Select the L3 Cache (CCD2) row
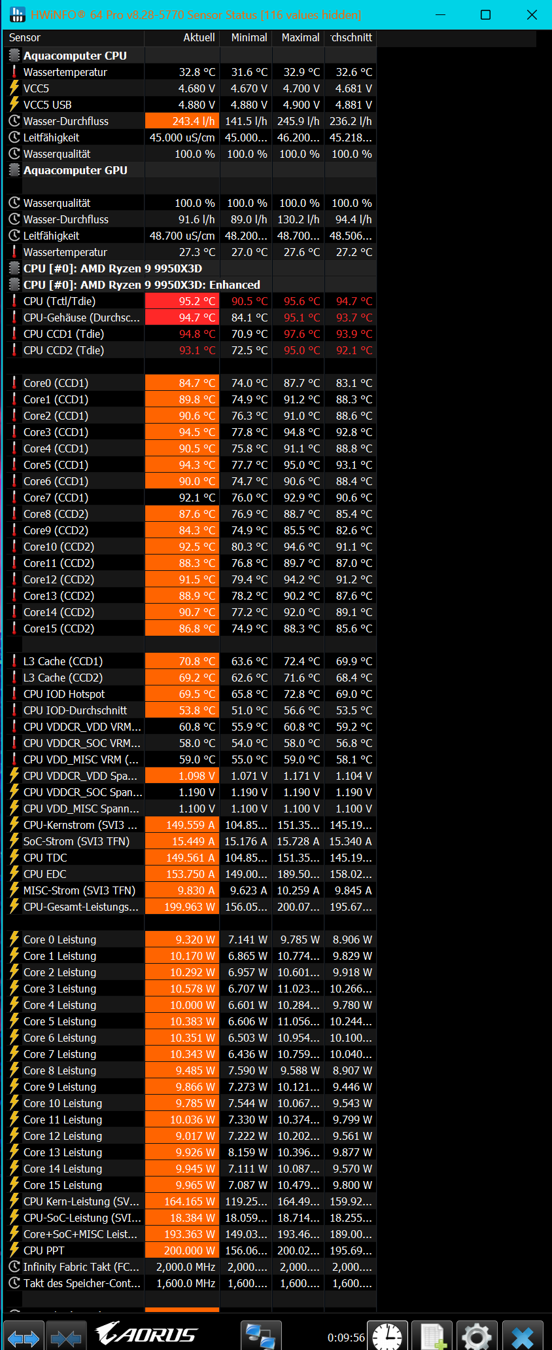 [190, 678]
